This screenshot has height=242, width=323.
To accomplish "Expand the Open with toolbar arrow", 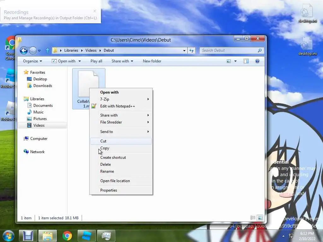I will pyautogui.click(x=79, y=61).
